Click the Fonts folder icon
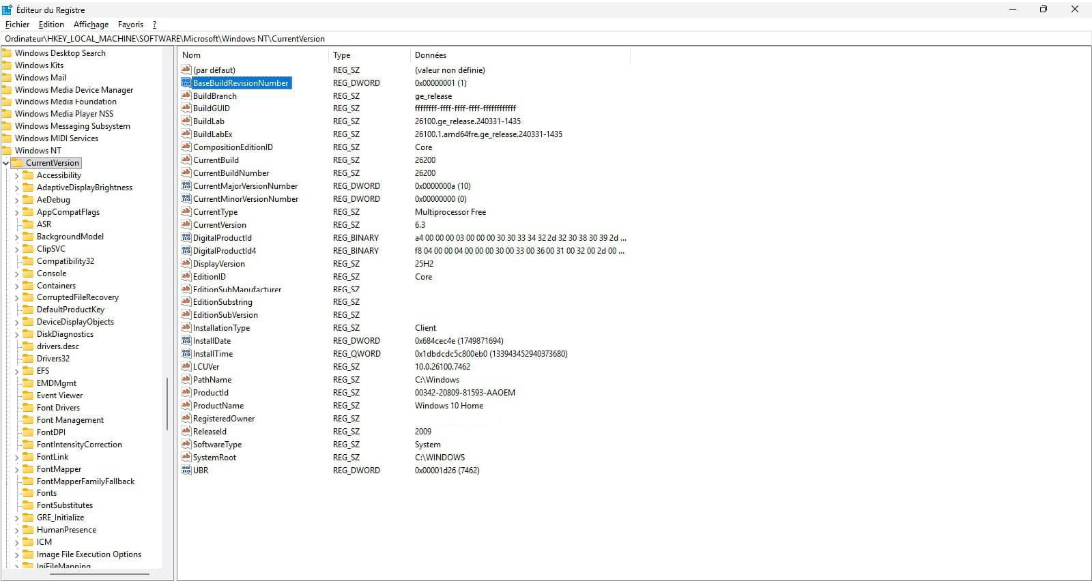1092x581 pixels. pyautogui.click(x=28, y=492)
